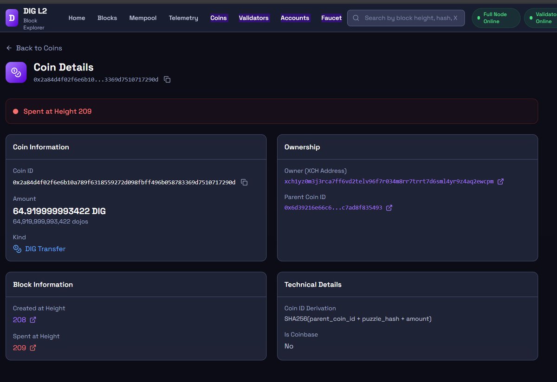The image size is (557, 382).
Task: Click the Is Coinbase value No
Action: pyautogui.click(x=289, y=346)
